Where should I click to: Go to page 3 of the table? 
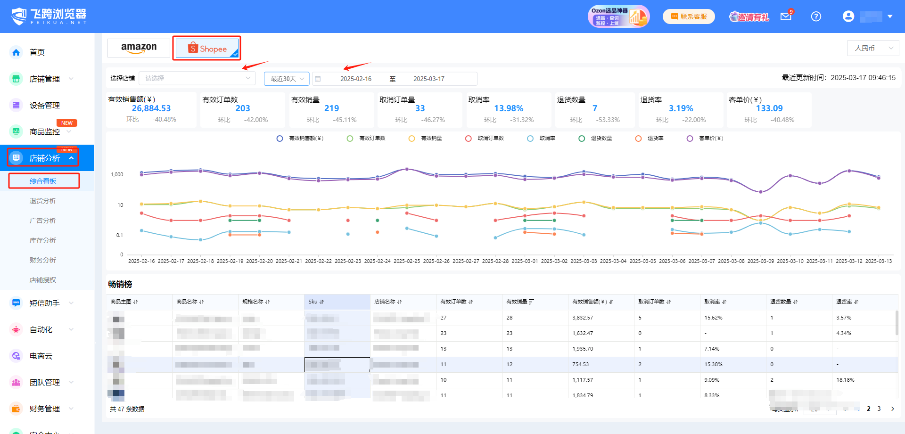879,409
